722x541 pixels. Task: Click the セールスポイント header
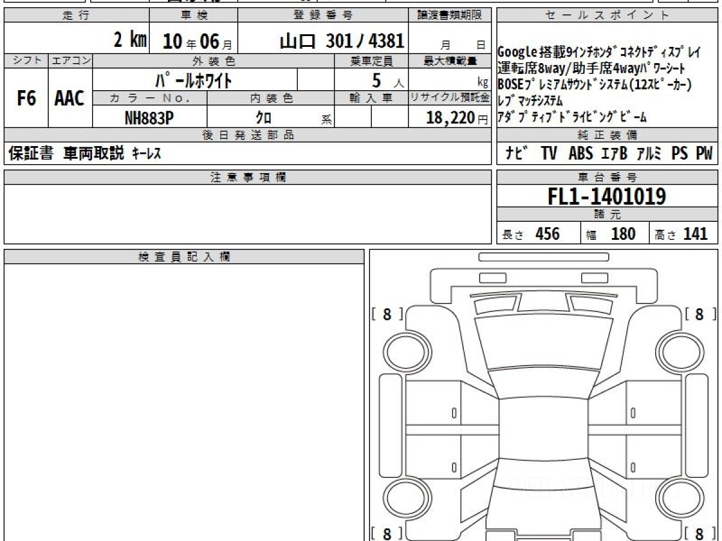click(607, 16)
